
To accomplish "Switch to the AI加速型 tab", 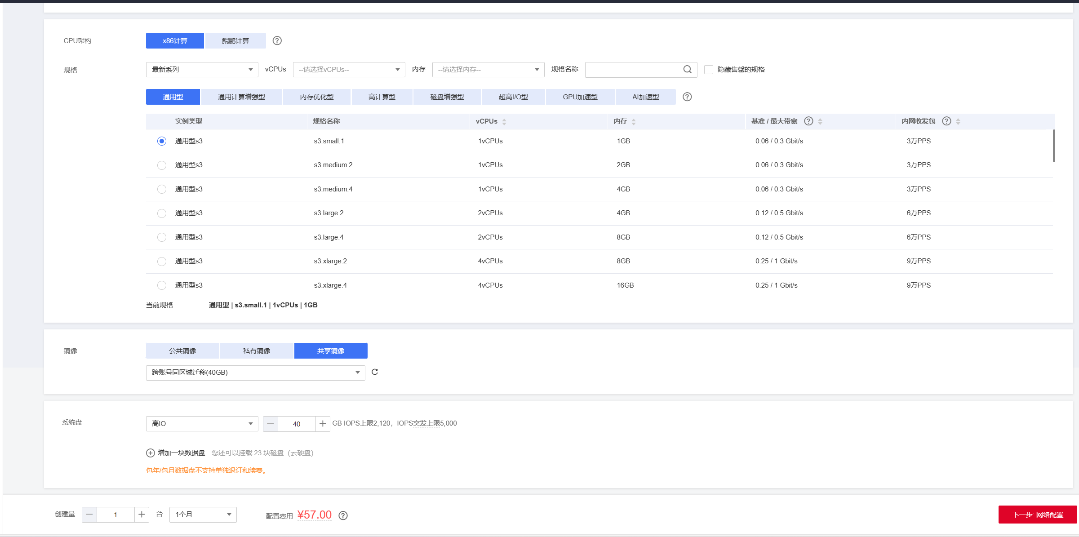I will [646, 97].
